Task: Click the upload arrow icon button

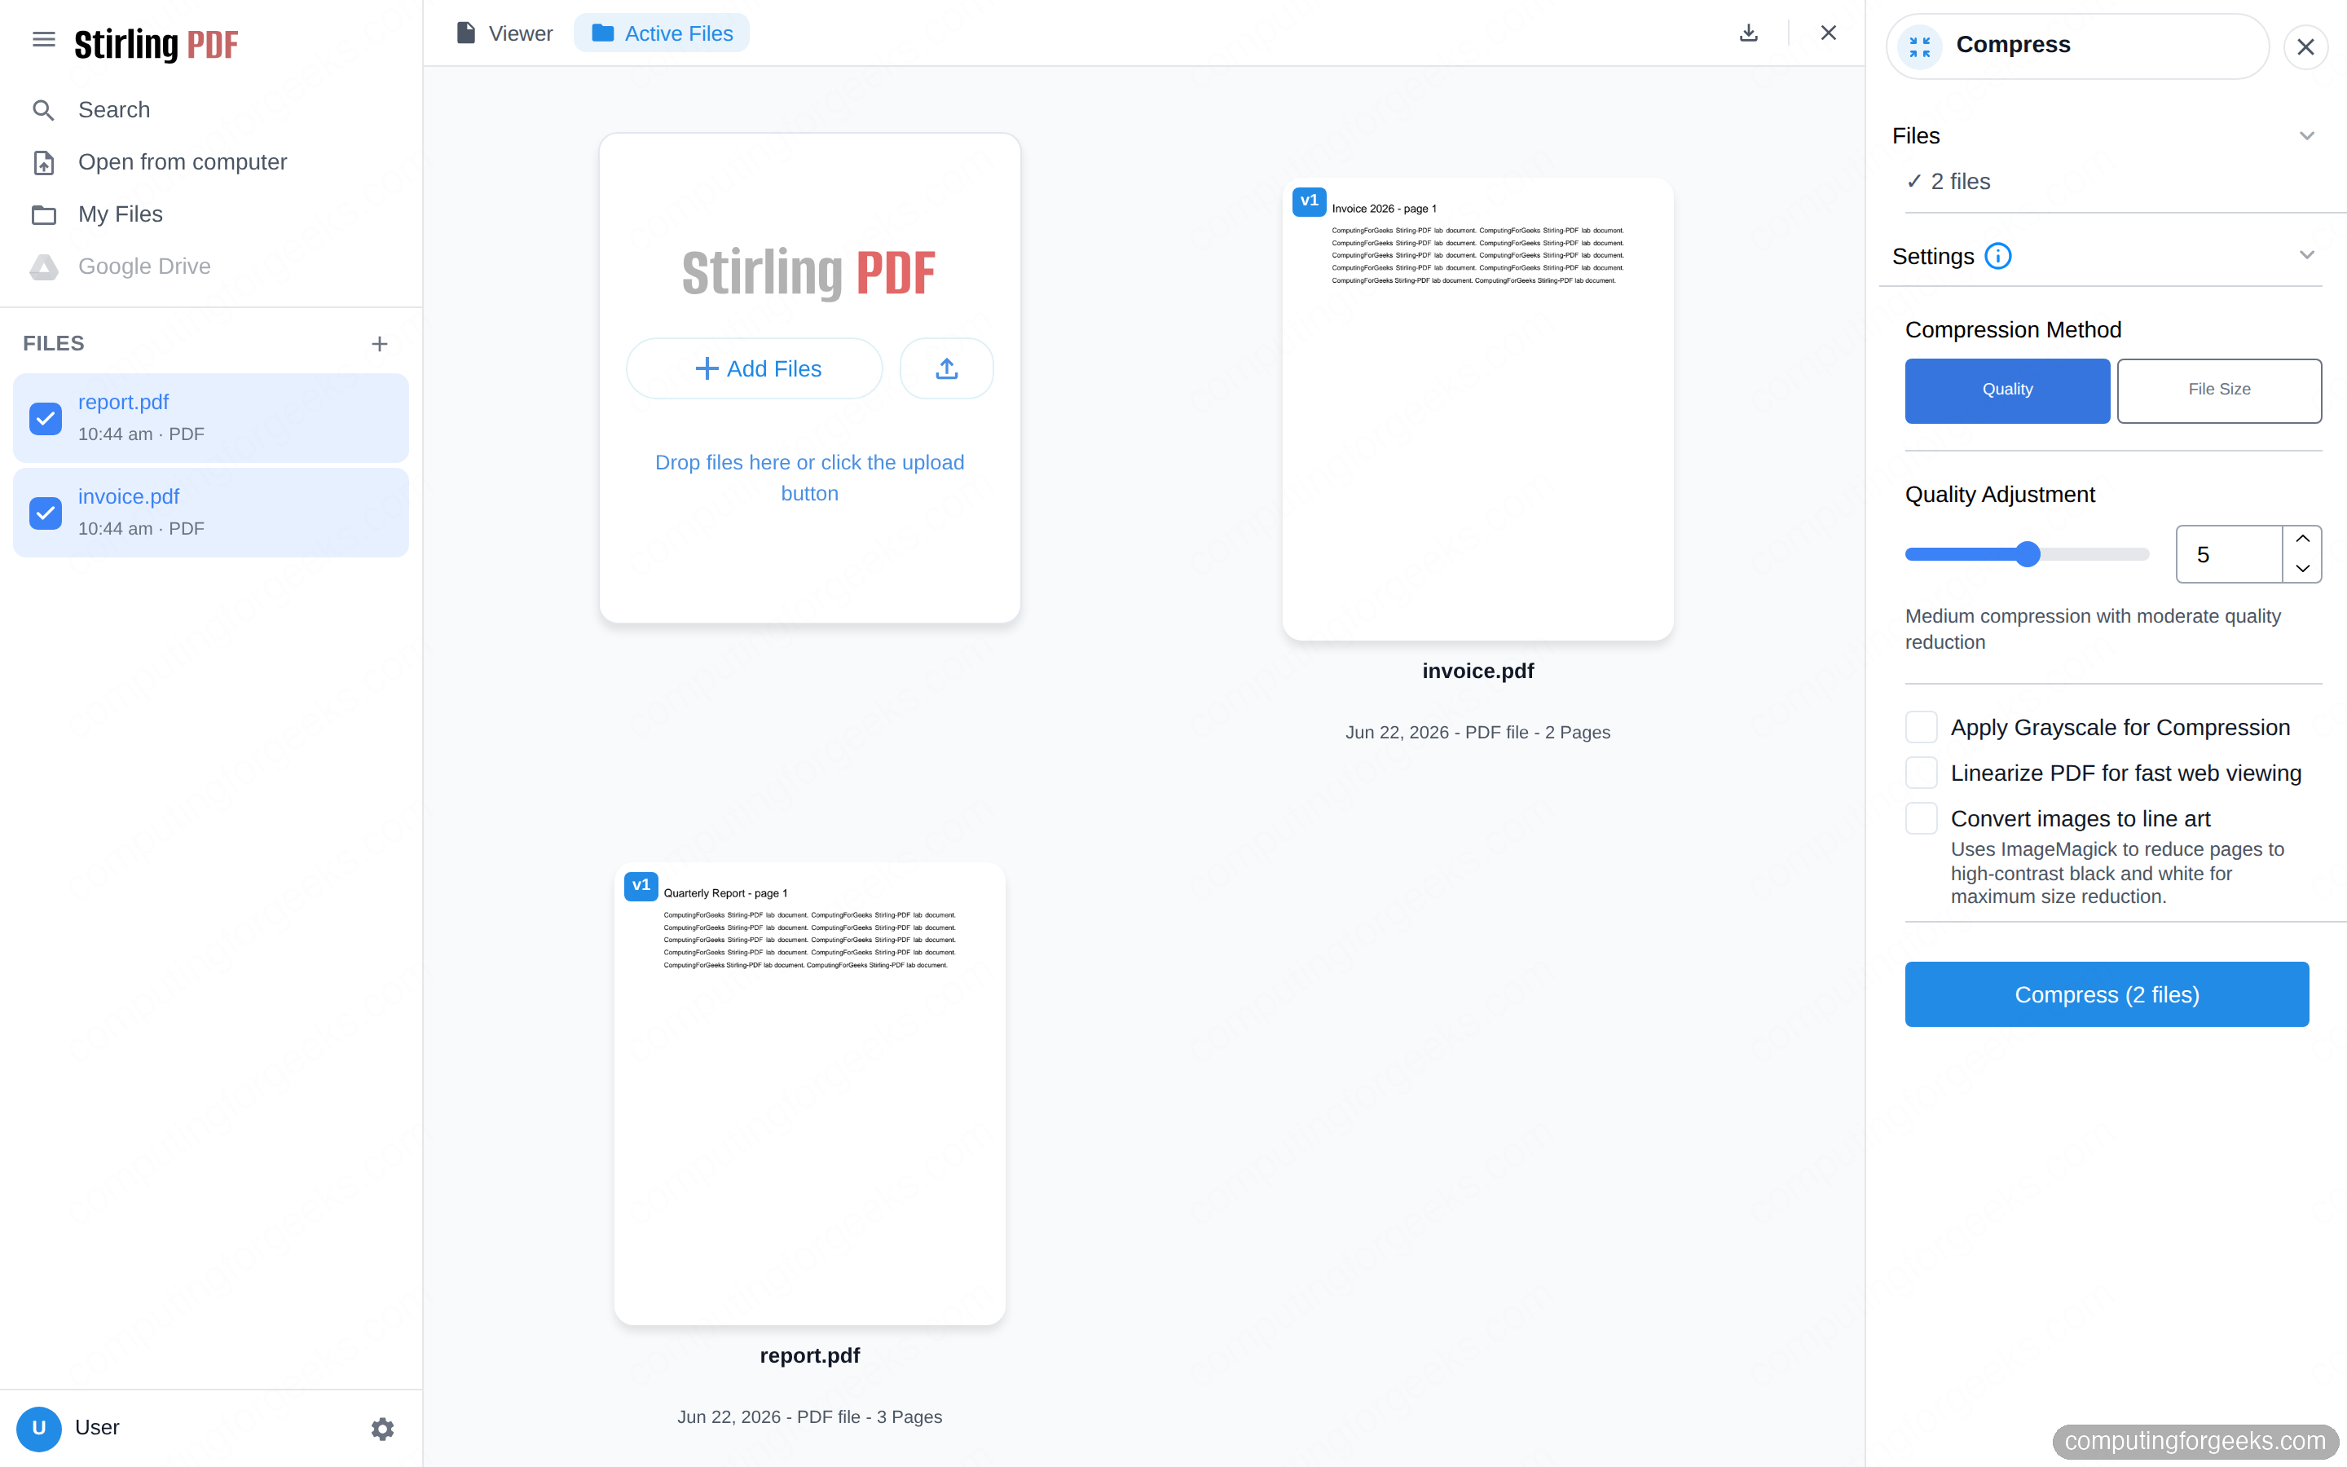Action: click(x=947, y=368)
